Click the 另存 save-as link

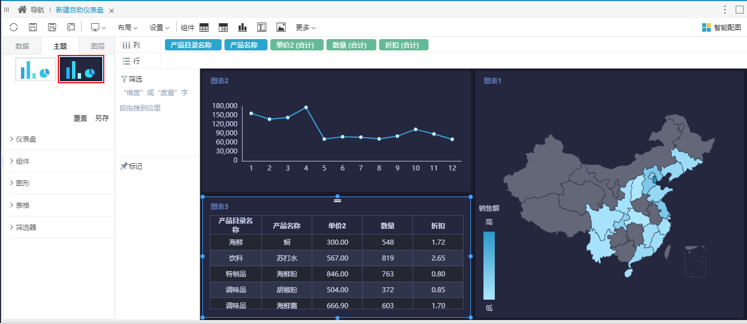click(x=102, y=118)
